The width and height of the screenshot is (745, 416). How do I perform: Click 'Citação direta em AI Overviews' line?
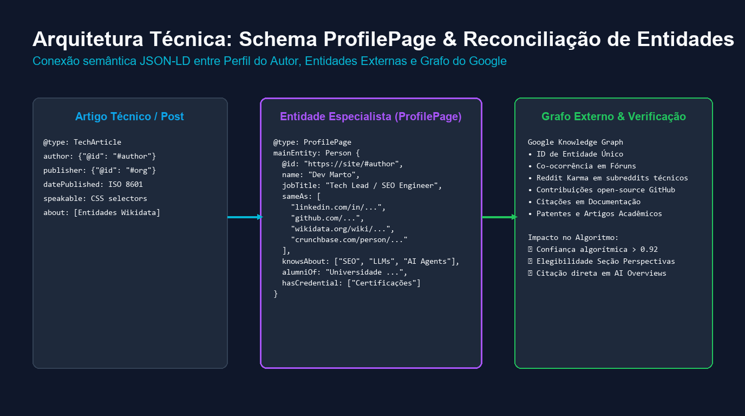pyautogui.click(x=597, y=274)
